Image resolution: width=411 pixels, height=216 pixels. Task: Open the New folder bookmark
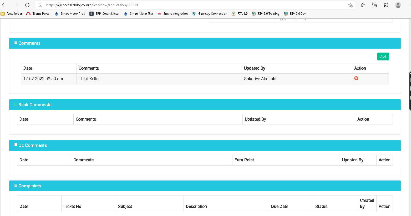coord(12,14)
